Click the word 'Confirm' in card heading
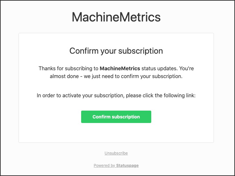Screen dimensions: 235x176 click(x=84, y=51)
